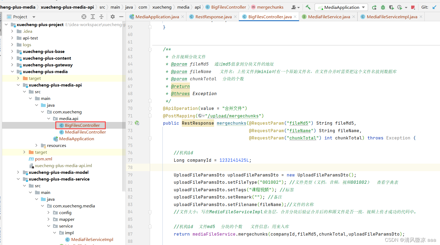This screenshot has width=440, height=245.
Task: Open the code-with-me user icon dropdown
Action: (x=295, y=7)
